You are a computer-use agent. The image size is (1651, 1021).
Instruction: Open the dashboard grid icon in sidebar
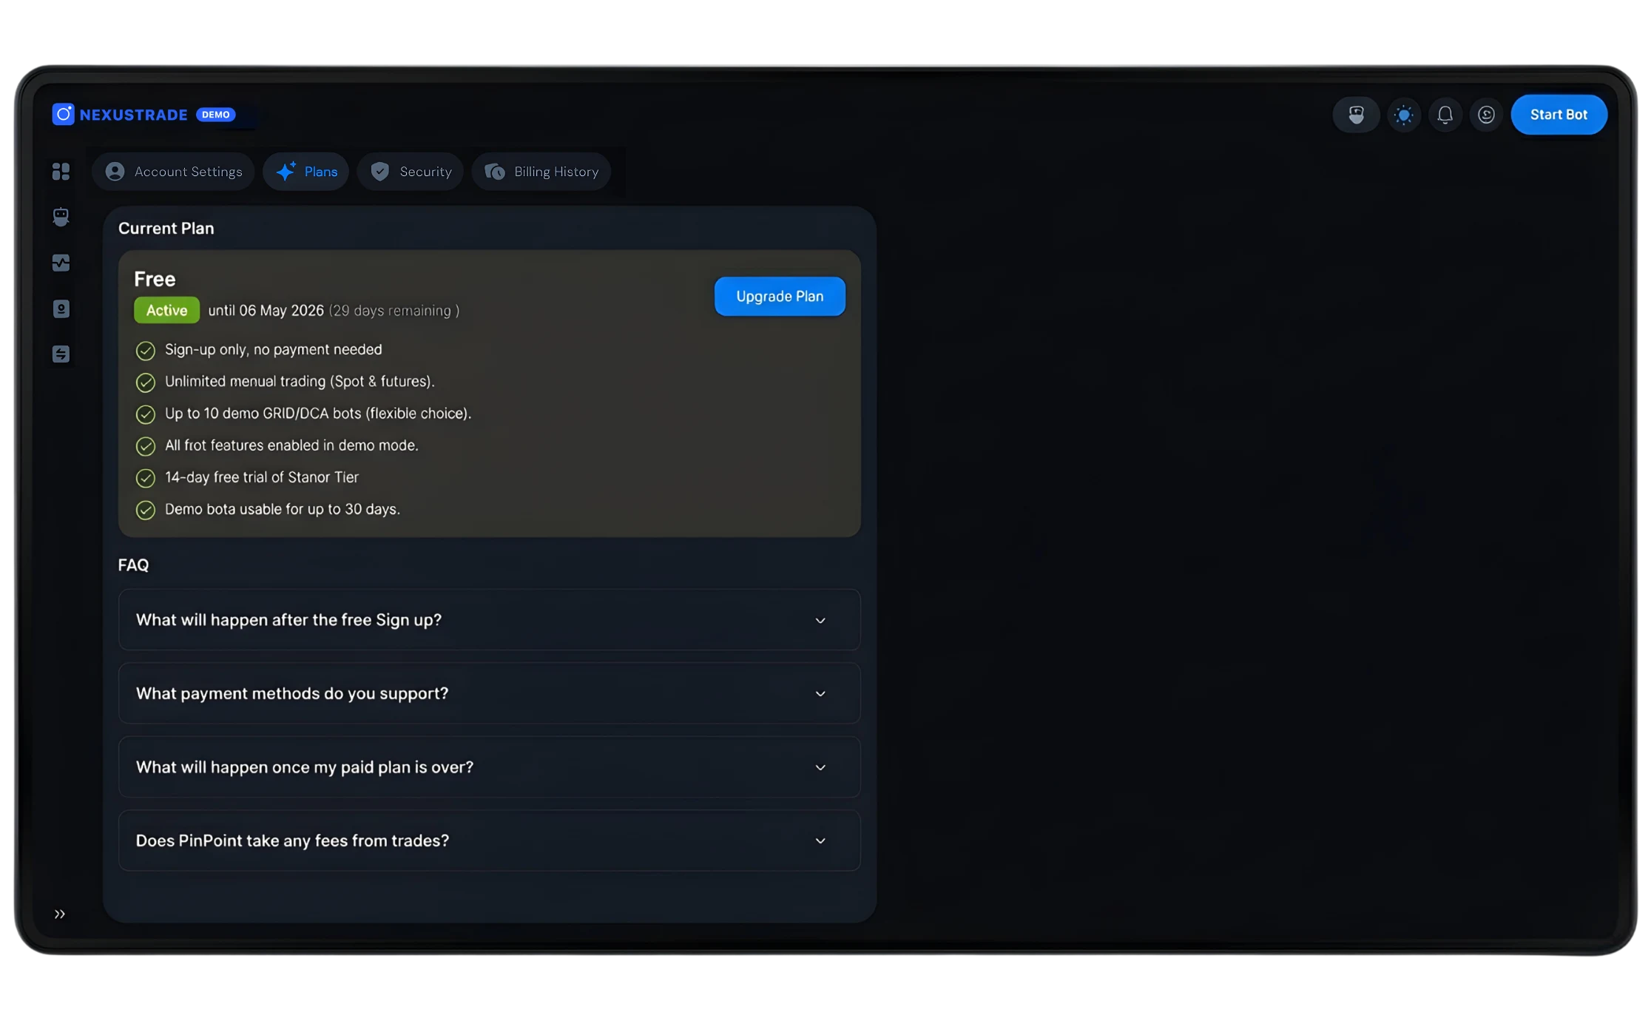(61, 172)
